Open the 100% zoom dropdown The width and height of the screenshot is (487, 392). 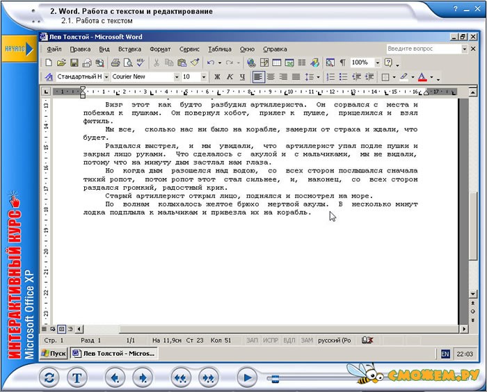coord(378,63)
